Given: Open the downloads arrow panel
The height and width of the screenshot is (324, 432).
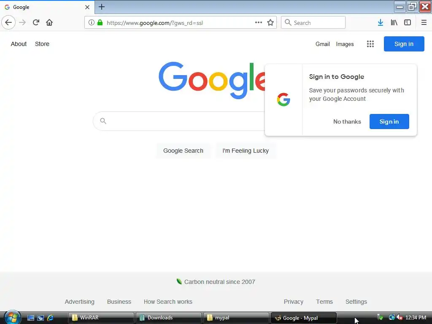Looking at the screenshot, I should (x=381, y=23).
